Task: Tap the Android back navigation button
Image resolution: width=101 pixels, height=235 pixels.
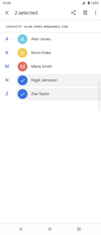Action: (20, 229)
